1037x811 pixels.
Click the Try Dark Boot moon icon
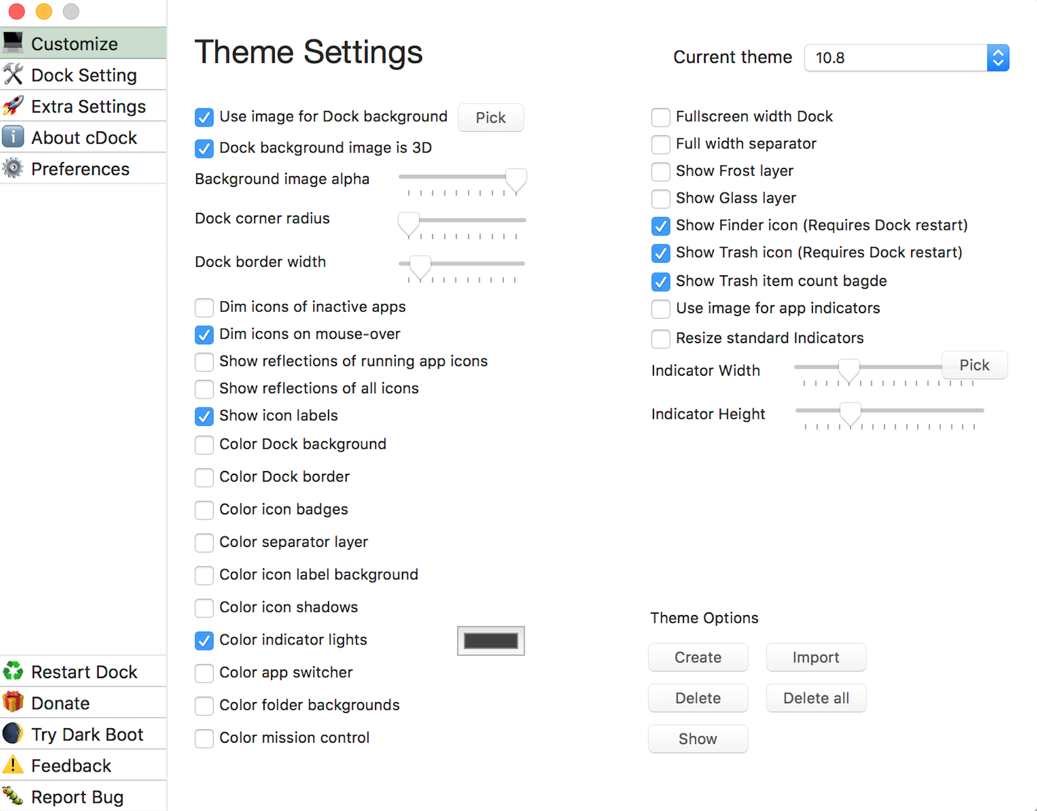click(x=13, y=734)
